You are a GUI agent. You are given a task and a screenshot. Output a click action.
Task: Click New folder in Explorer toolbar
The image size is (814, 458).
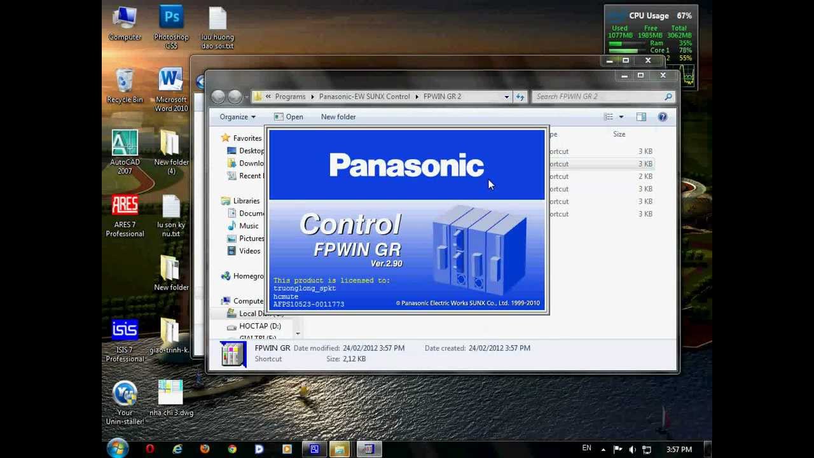pos(338,117)
